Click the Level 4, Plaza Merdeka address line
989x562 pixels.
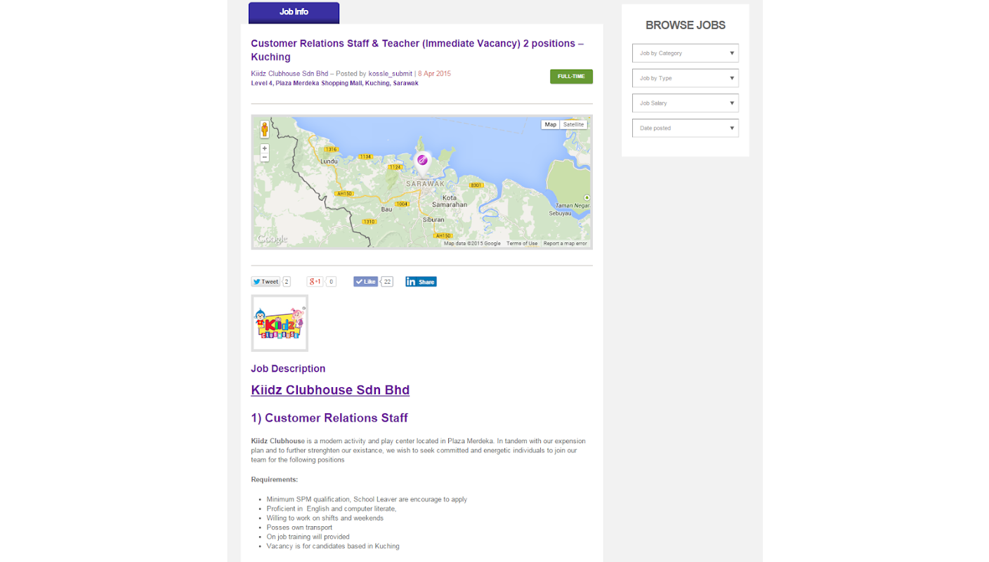[x=334, y=83]
